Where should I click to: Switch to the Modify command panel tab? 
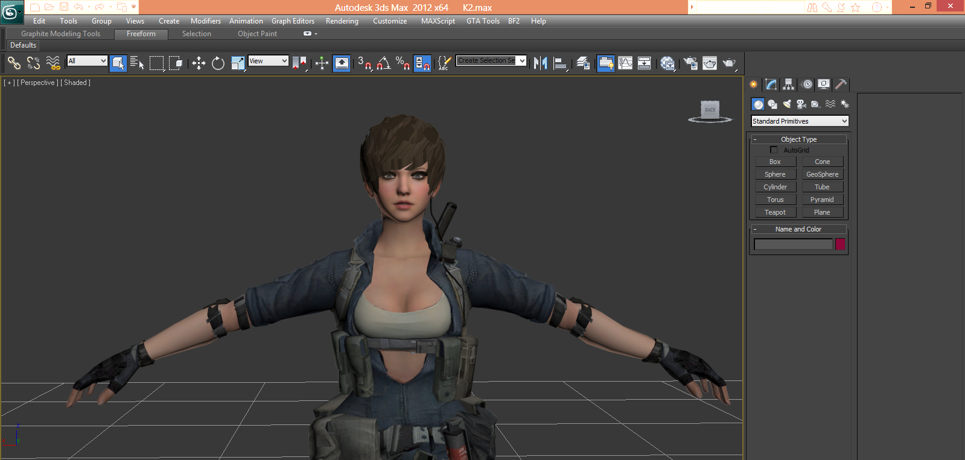771,84
